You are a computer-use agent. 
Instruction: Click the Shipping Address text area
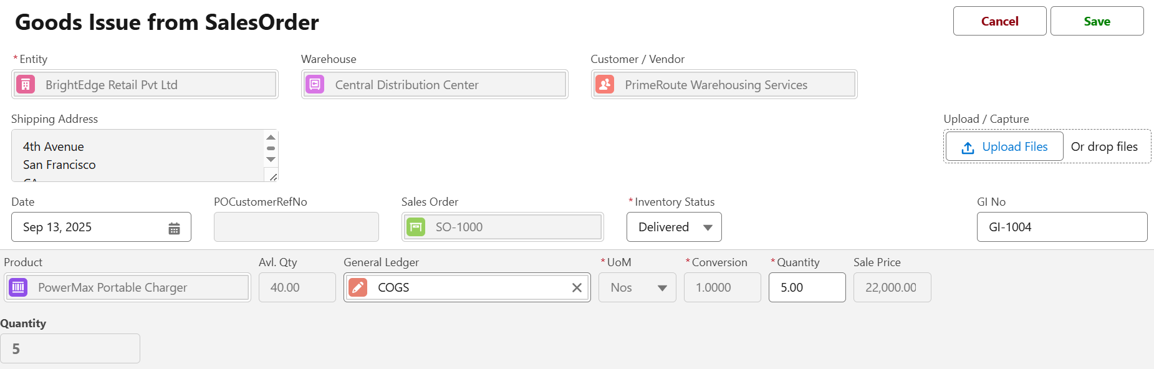pos(138,156)
